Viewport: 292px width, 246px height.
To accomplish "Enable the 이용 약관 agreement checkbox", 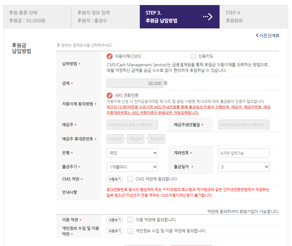I will coord(130,220).
